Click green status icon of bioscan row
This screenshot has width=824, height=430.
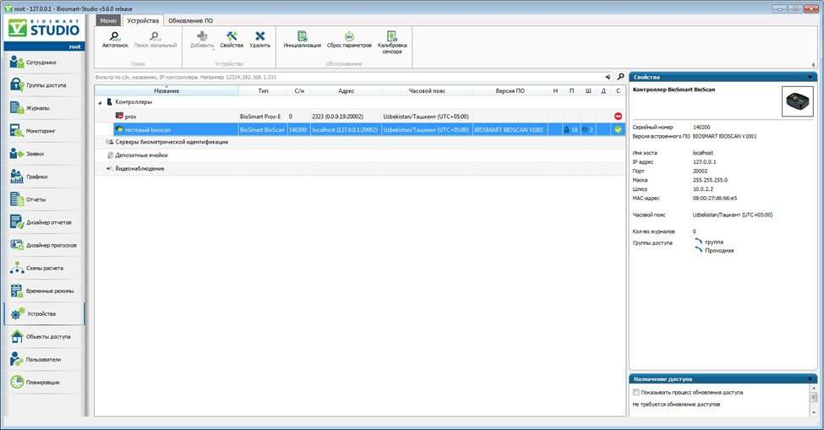point(618,129)
